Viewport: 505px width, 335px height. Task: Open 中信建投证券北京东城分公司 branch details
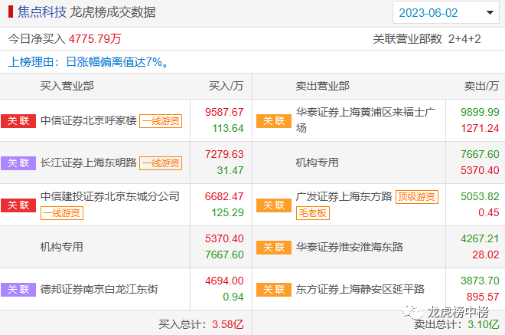coord(110,196)
